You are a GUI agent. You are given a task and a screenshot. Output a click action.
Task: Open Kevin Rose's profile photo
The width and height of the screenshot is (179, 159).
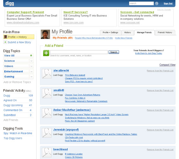click(45, 34)
